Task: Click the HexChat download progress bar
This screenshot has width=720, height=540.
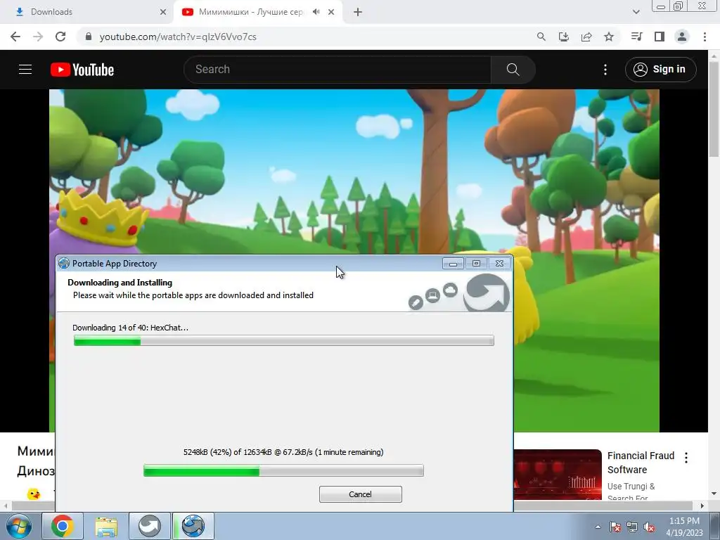Action: pos(284,340)
